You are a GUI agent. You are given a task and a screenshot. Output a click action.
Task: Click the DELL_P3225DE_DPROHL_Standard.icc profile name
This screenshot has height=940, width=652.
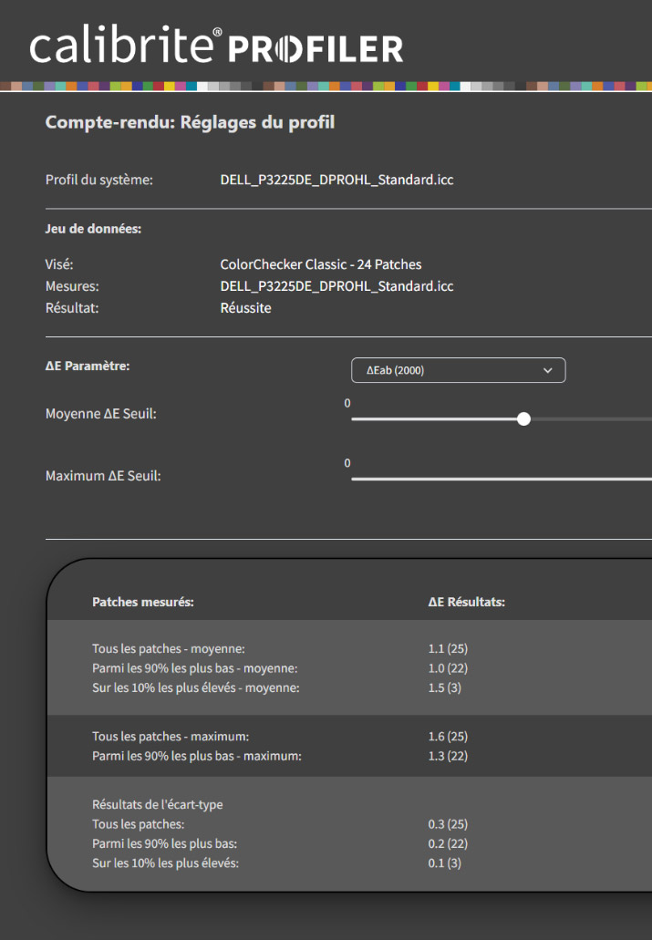pyautogui.click(x=337, y=180)
